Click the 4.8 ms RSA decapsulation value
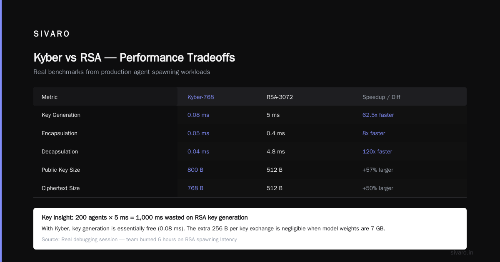Image resolution: width=500 pixels, height=262 pixels. coord(276,151)
